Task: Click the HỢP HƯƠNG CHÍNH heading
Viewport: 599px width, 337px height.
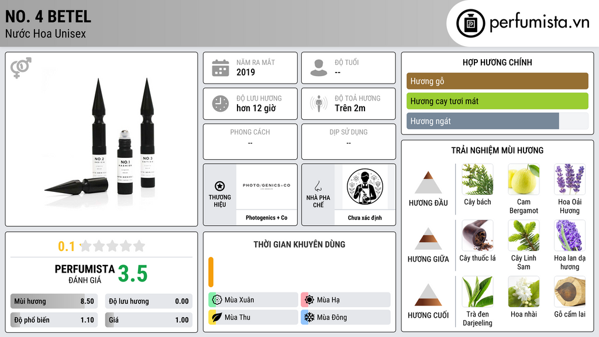Action: 497,62
